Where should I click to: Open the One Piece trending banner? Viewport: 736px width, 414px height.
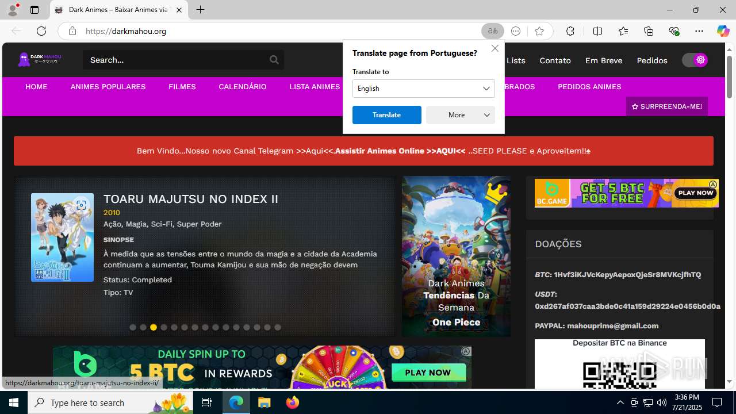(456, 256)
